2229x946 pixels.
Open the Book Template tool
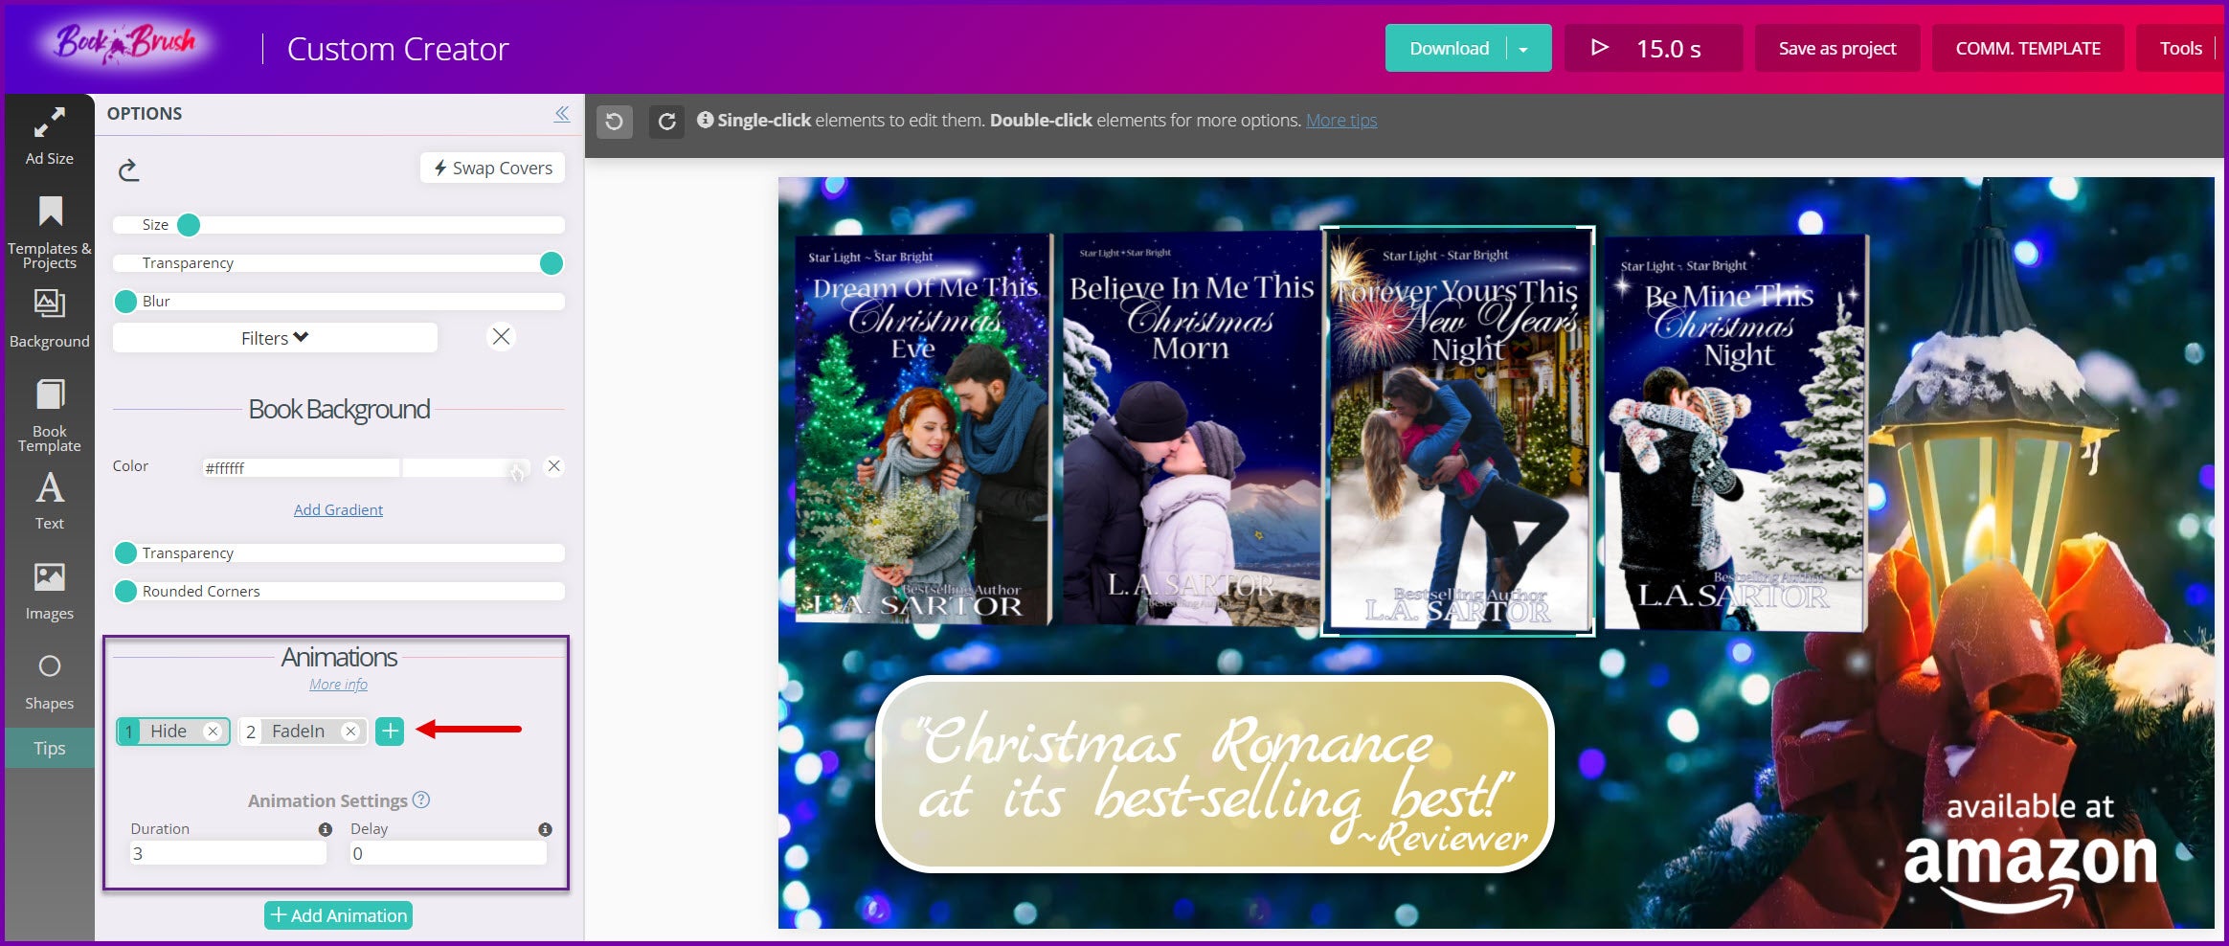pos(49,415)
